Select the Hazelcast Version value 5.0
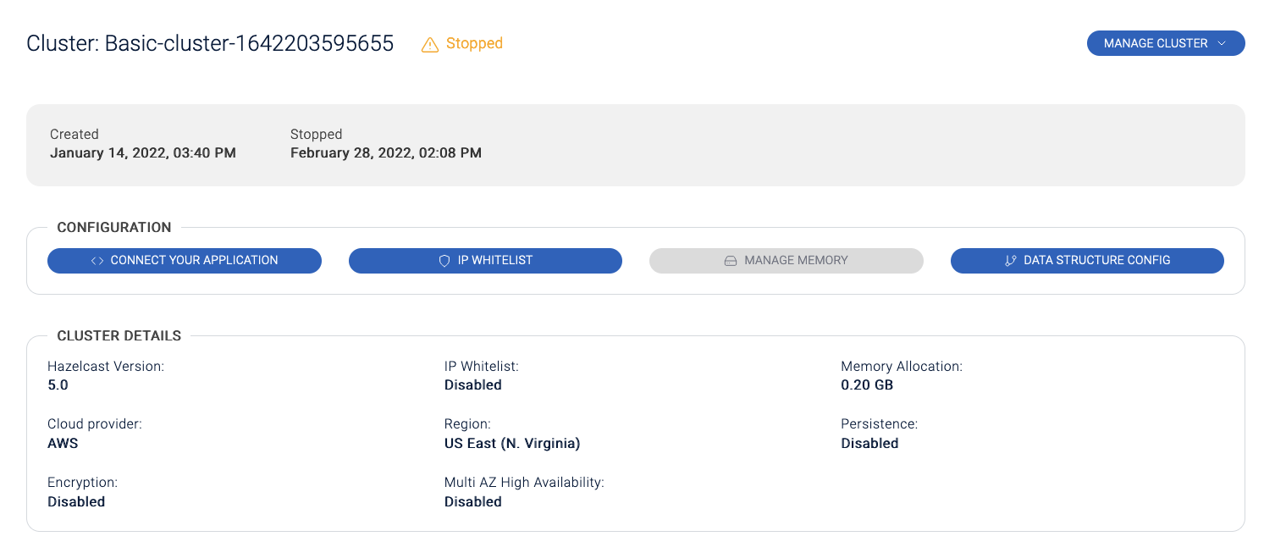Image resolution: width=1275 pixels, height=553 pixels. pyautogui.click(x=58, y=385)
